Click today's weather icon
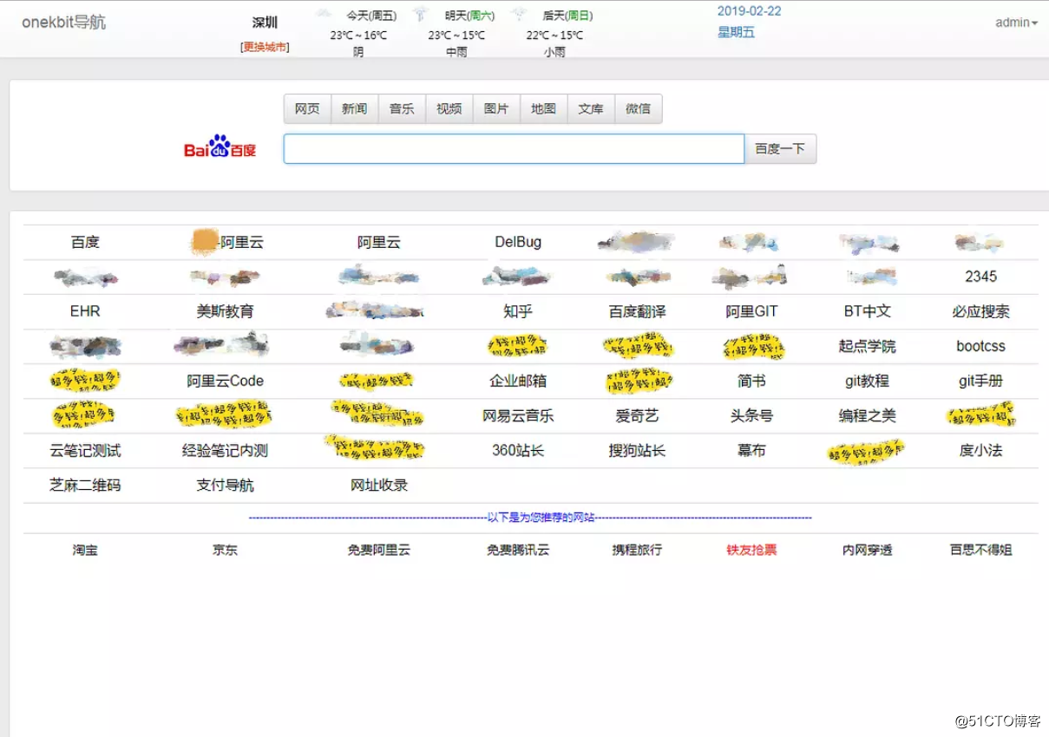The image size is (1049, 737). 323,14
